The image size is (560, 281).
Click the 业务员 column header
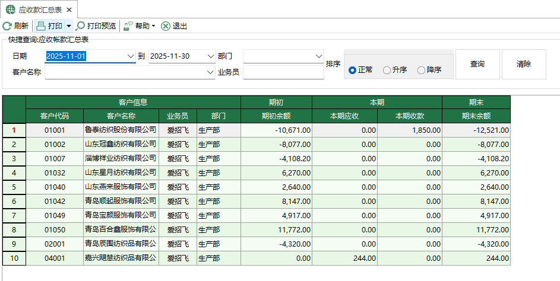tap(178, 116)
